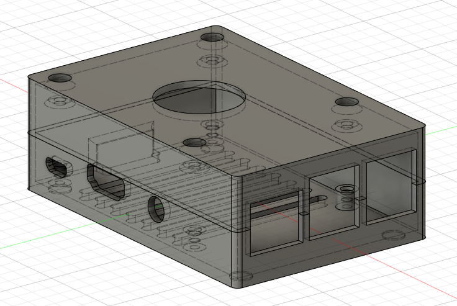Click the standoff cylinder inside the middle opening
Image resolution: width=457 pixels, height=306 pixels.
[346, 197]
